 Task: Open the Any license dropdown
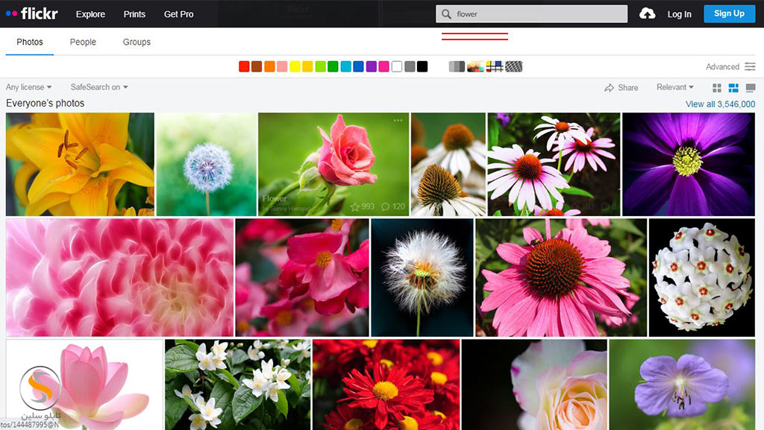[29, 87]
